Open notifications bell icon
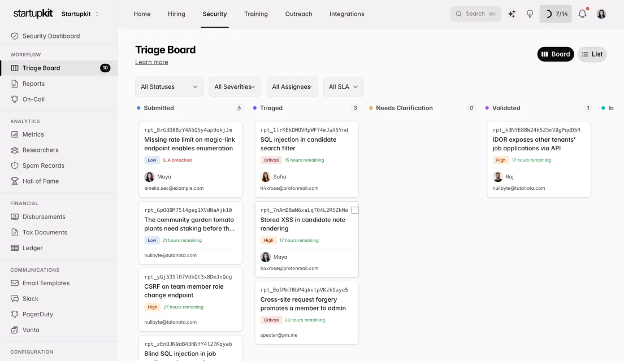This screenshot has height=361, width=624. (x=583, y=14)
